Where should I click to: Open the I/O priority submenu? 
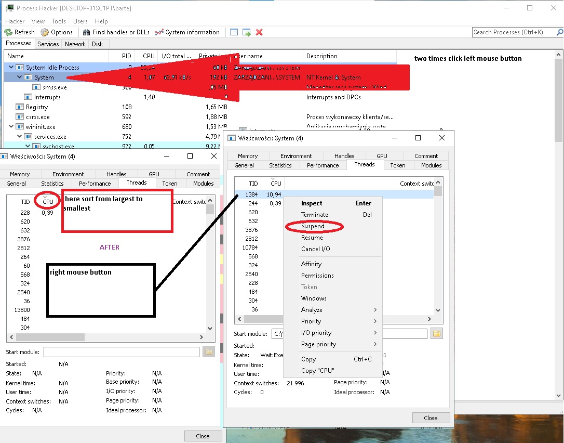(x=333, y=333)
